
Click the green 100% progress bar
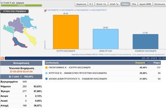coord(21,5)
